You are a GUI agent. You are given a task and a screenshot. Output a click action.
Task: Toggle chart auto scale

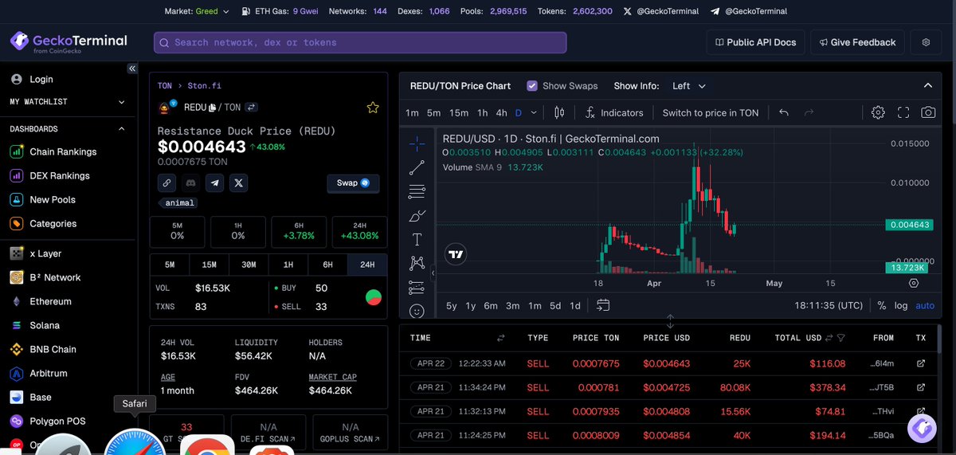[925, 306]
